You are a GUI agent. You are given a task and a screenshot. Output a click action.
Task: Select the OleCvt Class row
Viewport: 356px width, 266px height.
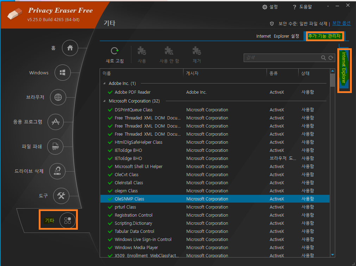pyautogui.click(x=215, y=175)
